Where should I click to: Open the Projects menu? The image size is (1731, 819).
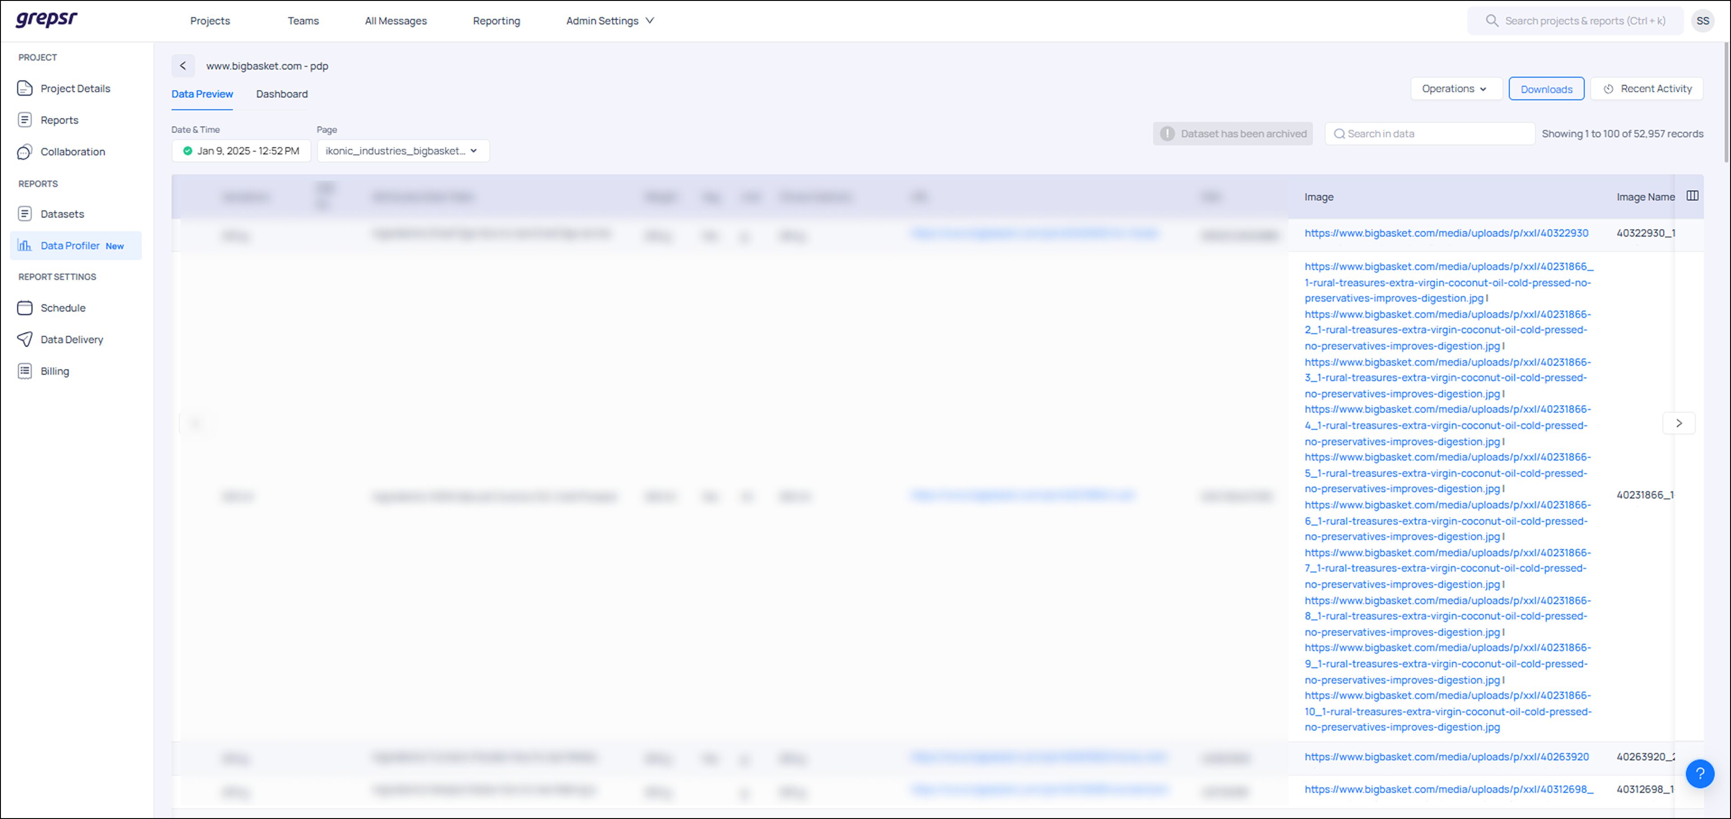[x=209, y=21]
